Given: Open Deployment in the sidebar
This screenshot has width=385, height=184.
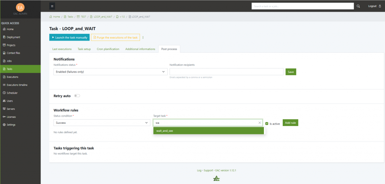Looking at the screenshot, I should tap(20, 37).
